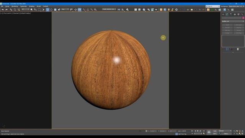The image size is (245, 138).
Task: Click the Unlink Selection tool
Action: point(15,10)
